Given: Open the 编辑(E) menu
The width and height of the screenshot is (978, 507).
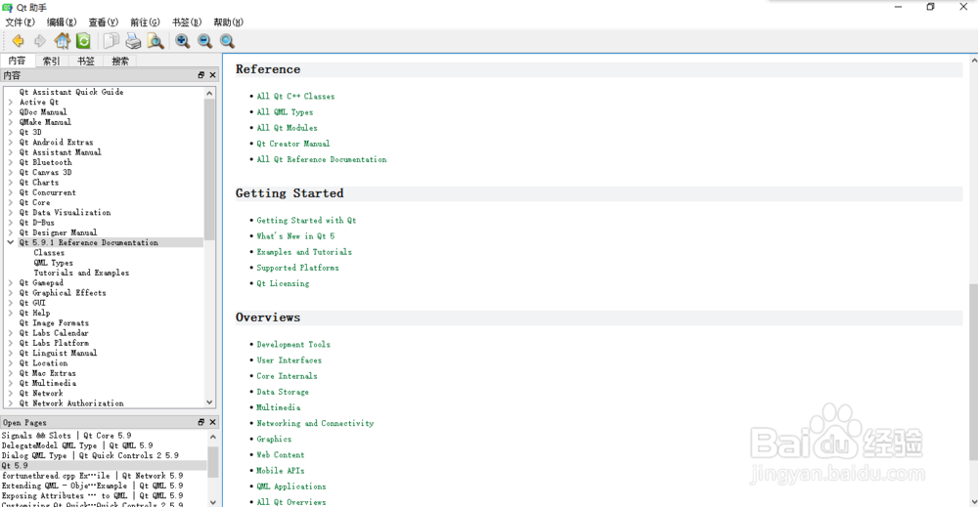Looking at the screenshot, I should 62,22.
